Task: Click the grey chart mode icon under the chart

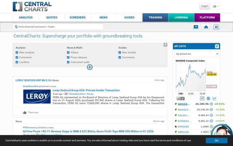Action: point(181,99)
